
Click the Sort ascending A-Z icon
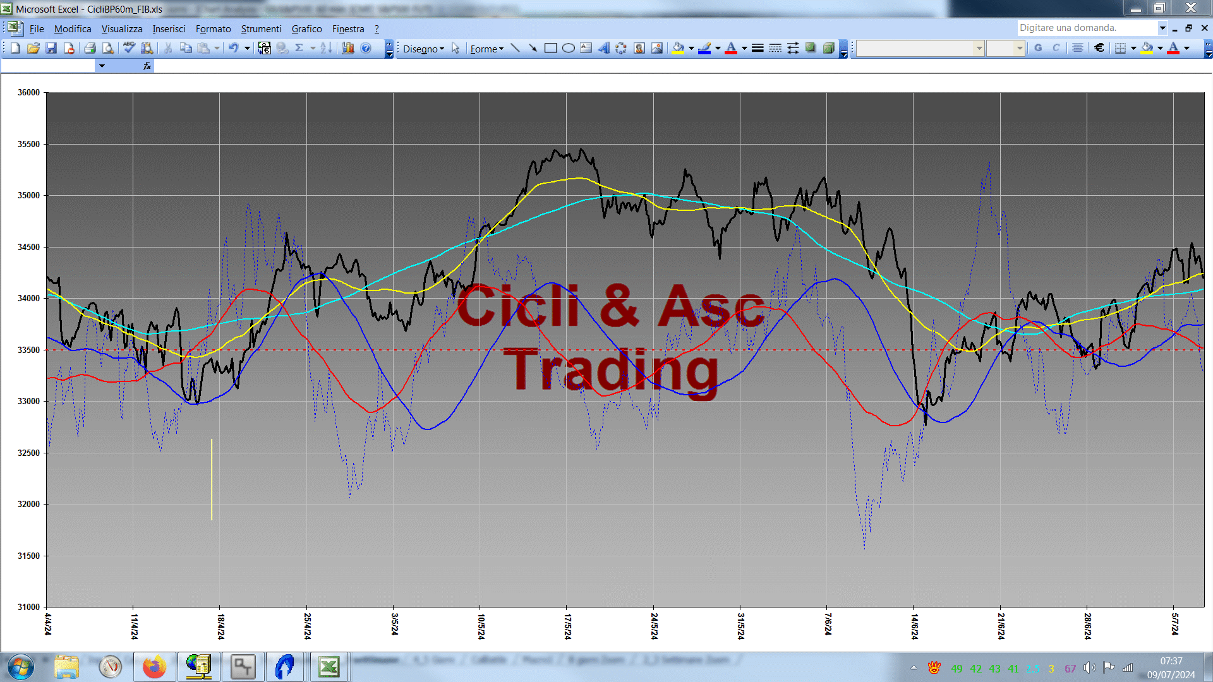(x=326, y=48)
